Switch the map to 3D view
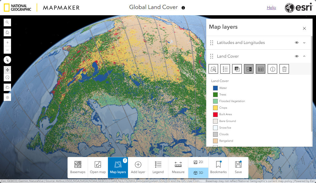The width and height of the screenshot is (316, 183). tap(198, 173)
